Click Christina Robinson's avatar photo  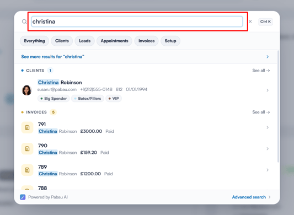tap(27, 90)
